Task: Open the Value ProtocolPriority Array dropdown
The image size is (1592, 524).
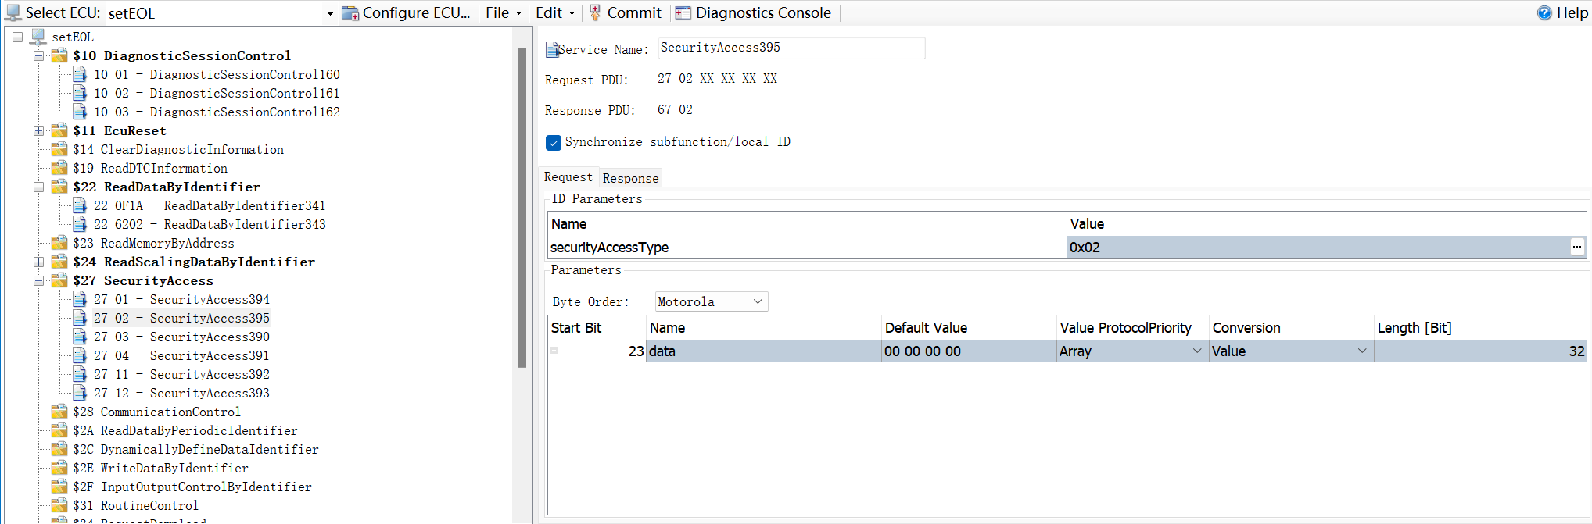Action: pos(1196,351)
